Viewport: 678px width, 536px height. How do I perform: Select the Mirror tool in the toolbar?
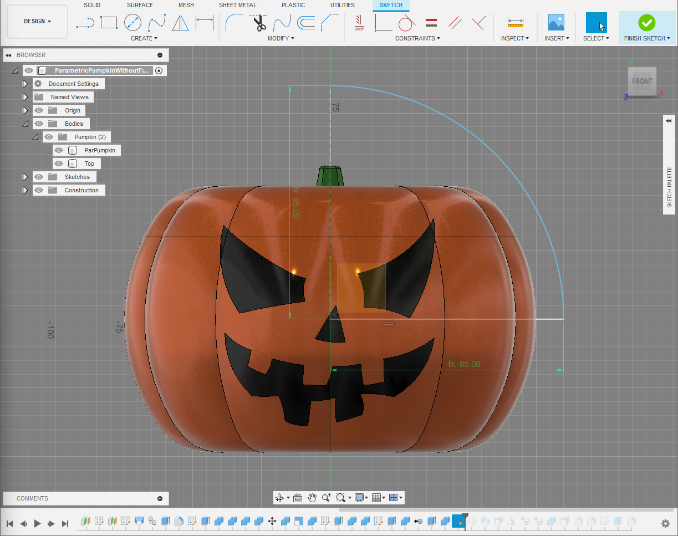[x=181, y=22]
